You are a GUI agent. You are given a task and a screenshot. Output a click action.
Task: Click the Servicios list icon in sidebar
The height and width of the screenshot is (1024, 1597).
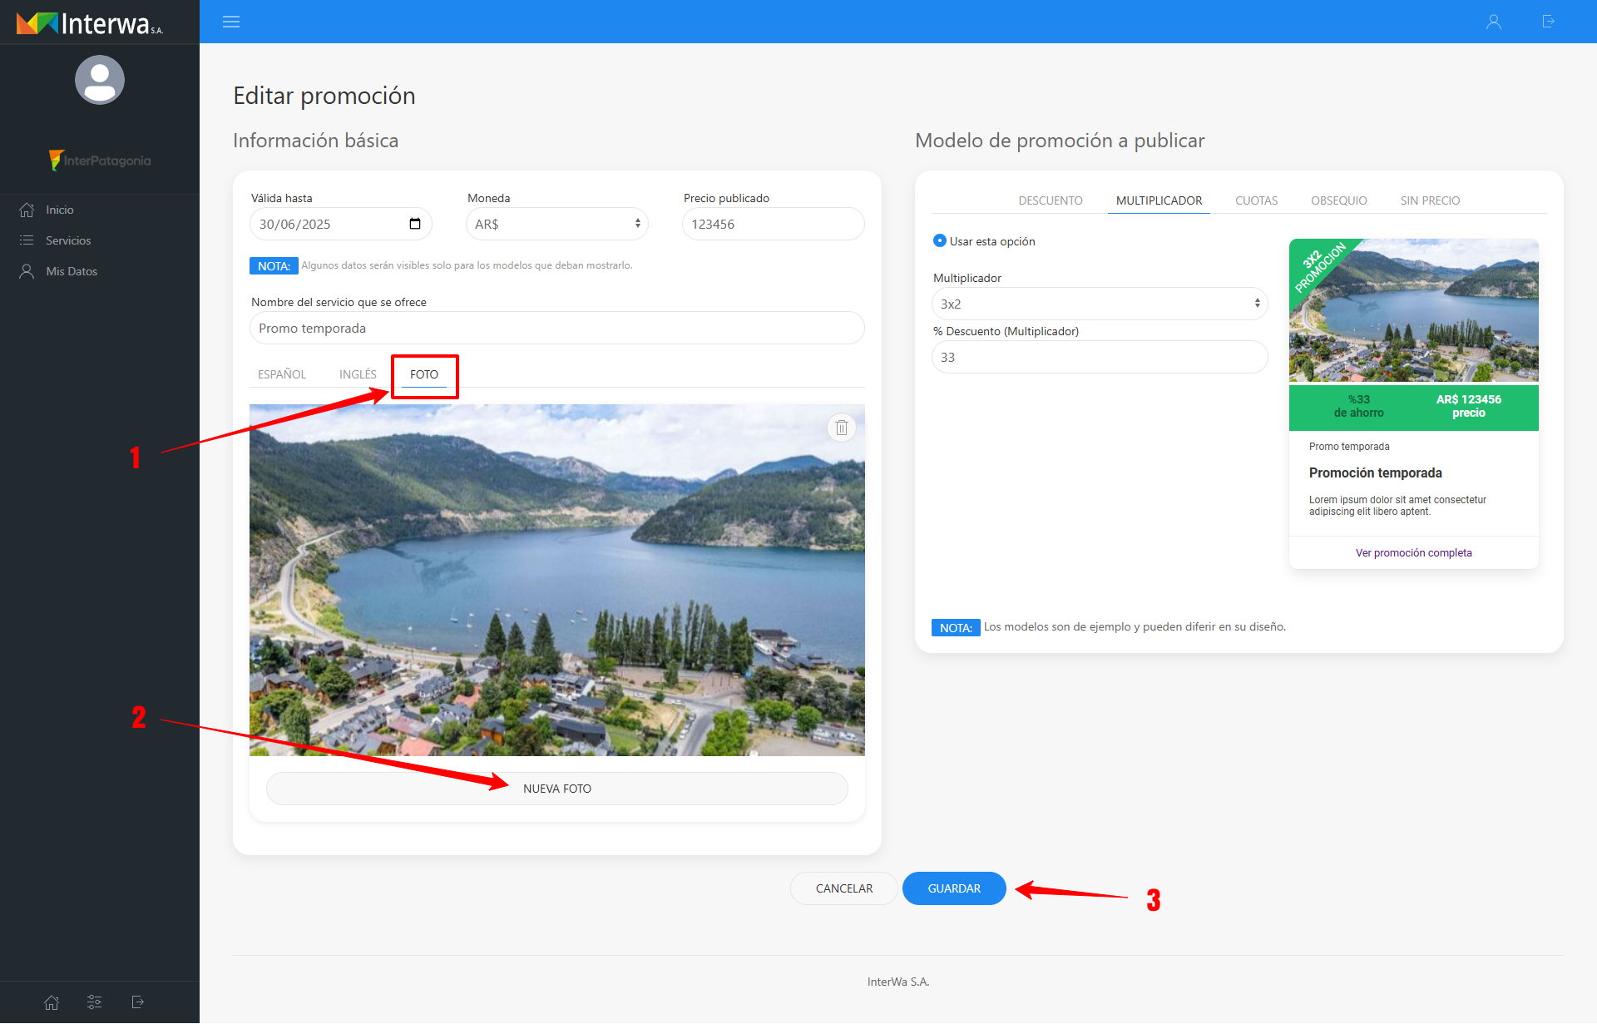coord(27,240)
